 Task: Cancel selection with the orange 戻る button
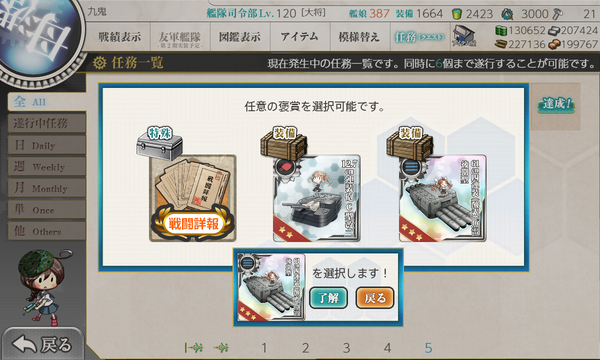[x=375, y=298]
